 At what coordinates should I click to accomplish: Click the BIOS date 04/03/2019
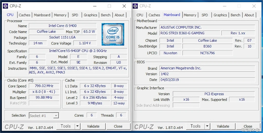[x=207, y=80]
